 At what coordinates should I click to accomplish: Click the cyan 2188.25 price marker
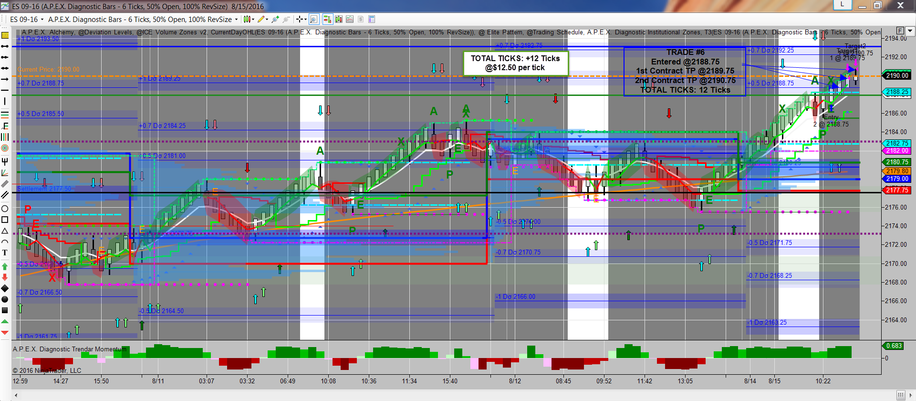(x=897, y=92)
